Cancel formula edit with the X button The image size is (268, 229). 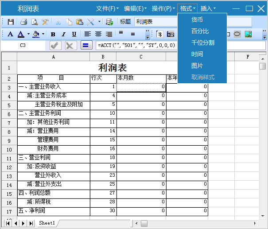pos(70,45)
